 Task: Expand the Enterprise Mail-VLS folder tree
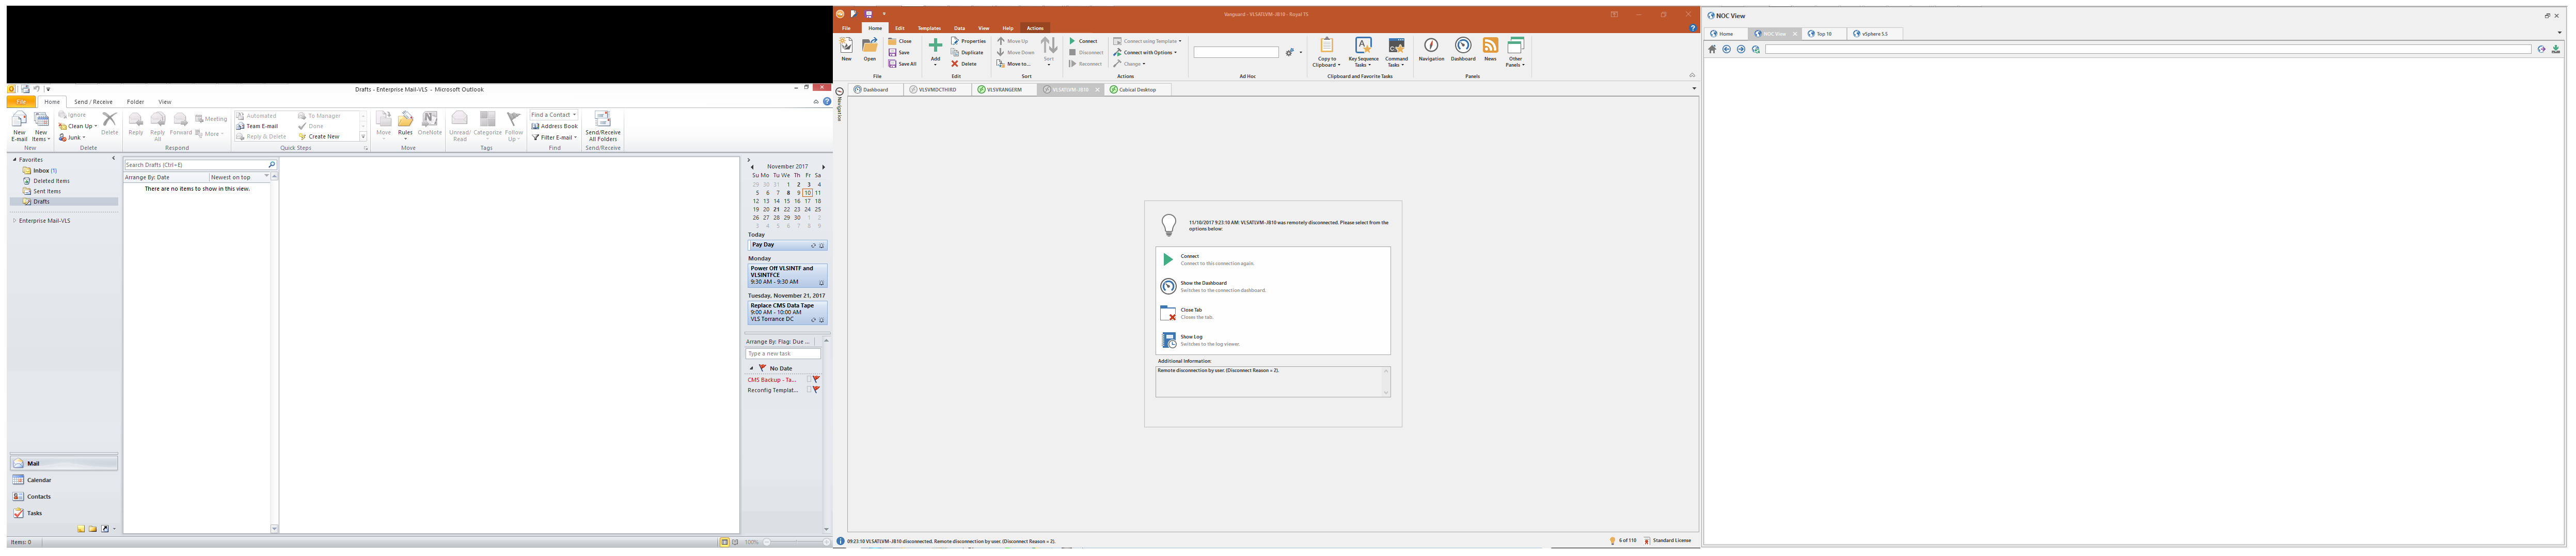click(x=14, y=221)
